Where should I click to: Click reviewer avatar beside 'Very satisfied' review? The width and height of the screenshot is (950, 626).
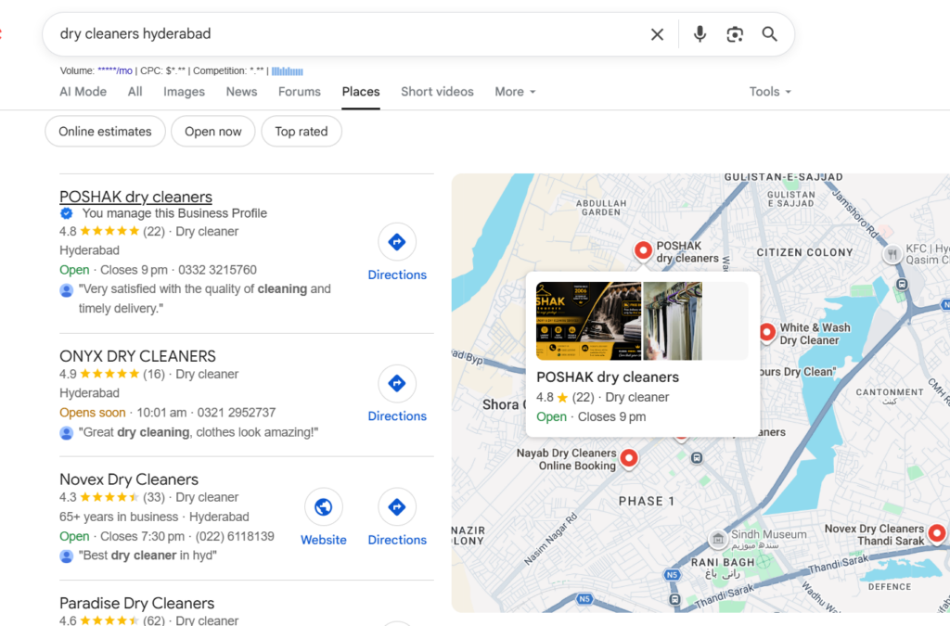[66, 290]
